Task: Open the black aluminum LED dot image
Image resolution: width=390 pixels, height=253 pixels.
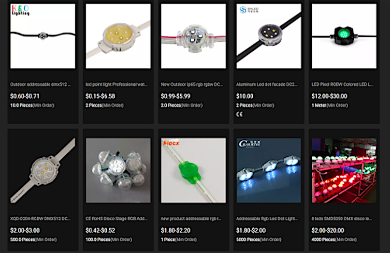Action: [269, 36]
